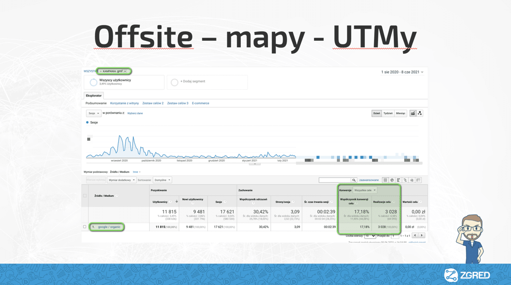The height and width of the screenshot is (285, 511).
Task: Tick the google / organic row checkbox
Action: pos(85,227)
